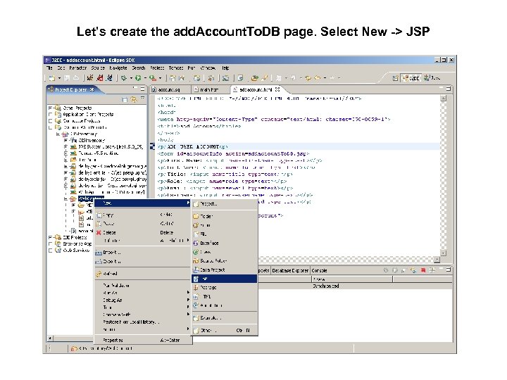The width and height of the screenshot is (507, 380).
Task: Click the Stop Tomcat toolbar icon
Action: [100, 78]
